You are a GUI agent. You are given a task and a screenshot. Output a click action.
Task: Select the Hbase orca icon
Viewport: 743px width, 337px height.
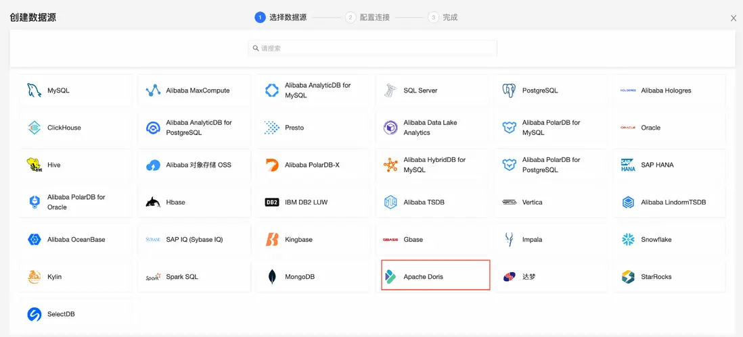click(x=154, y=202)
